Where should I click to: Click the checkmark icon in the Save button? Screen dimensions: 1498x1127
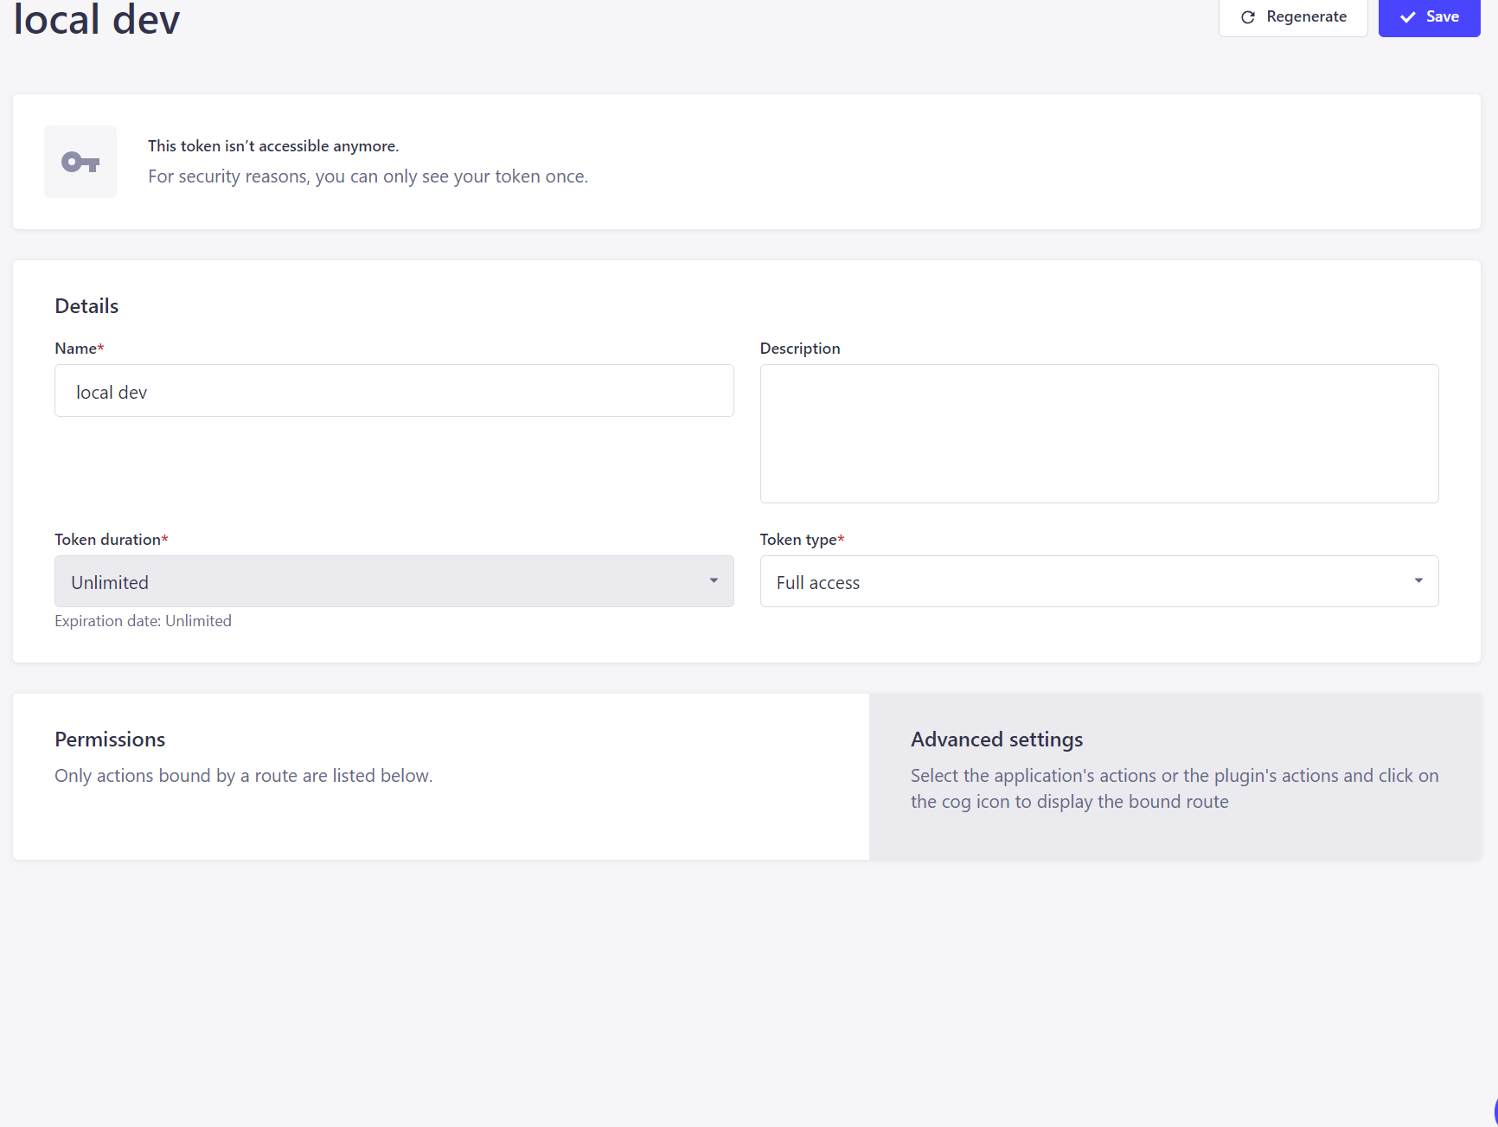(x=1408, y=16)
